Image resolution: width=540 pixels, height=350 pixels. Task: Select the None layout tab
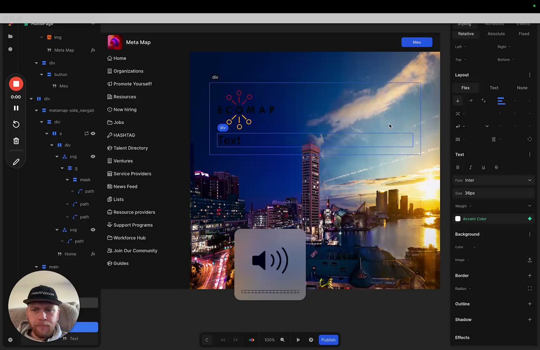coord(522,88)
